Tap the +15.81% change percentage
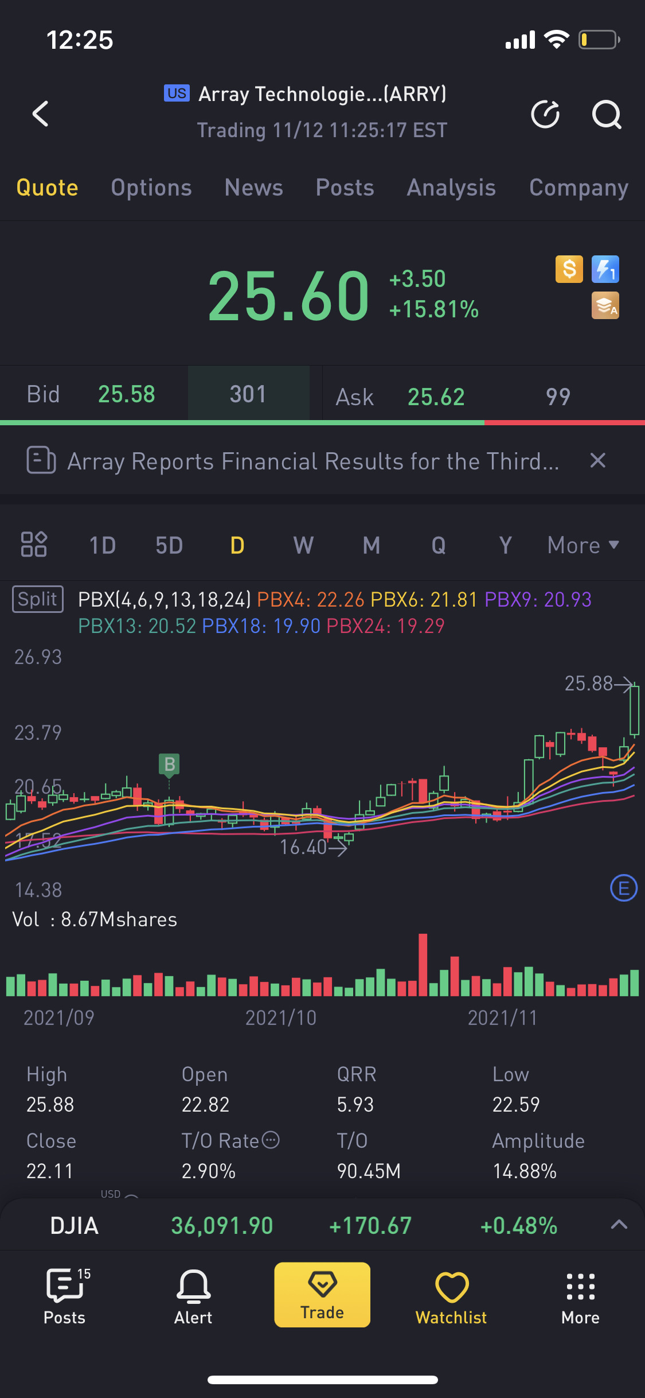 [434, 309]
